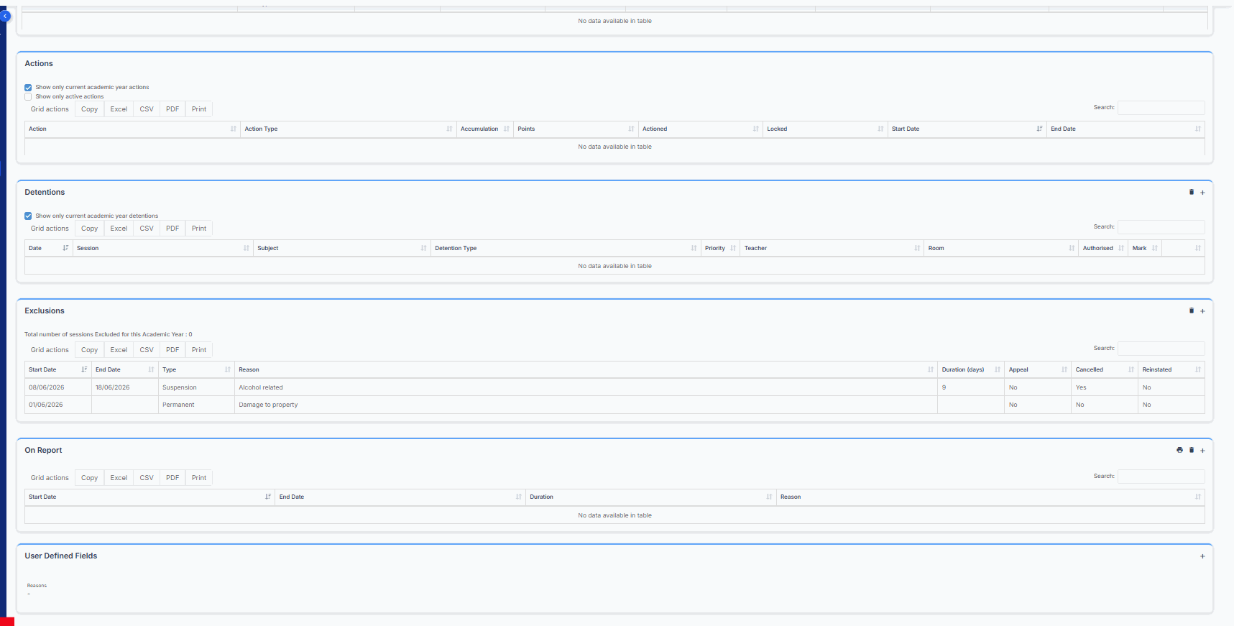Viewport: 1234px width, 626px height.
Task: Click the 01/06/2026 start date cell
Action: pyautogui.click(x=58, y=405)
